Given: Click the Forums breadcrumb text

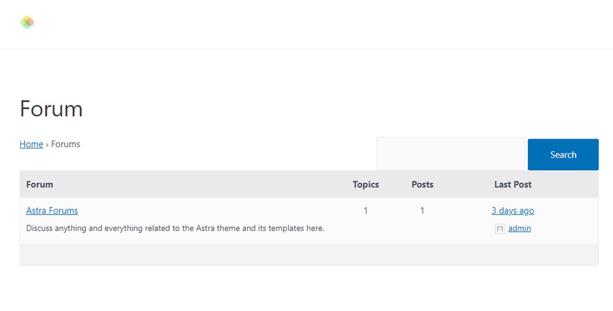Looking at the screenshot, I should point(66,144).
